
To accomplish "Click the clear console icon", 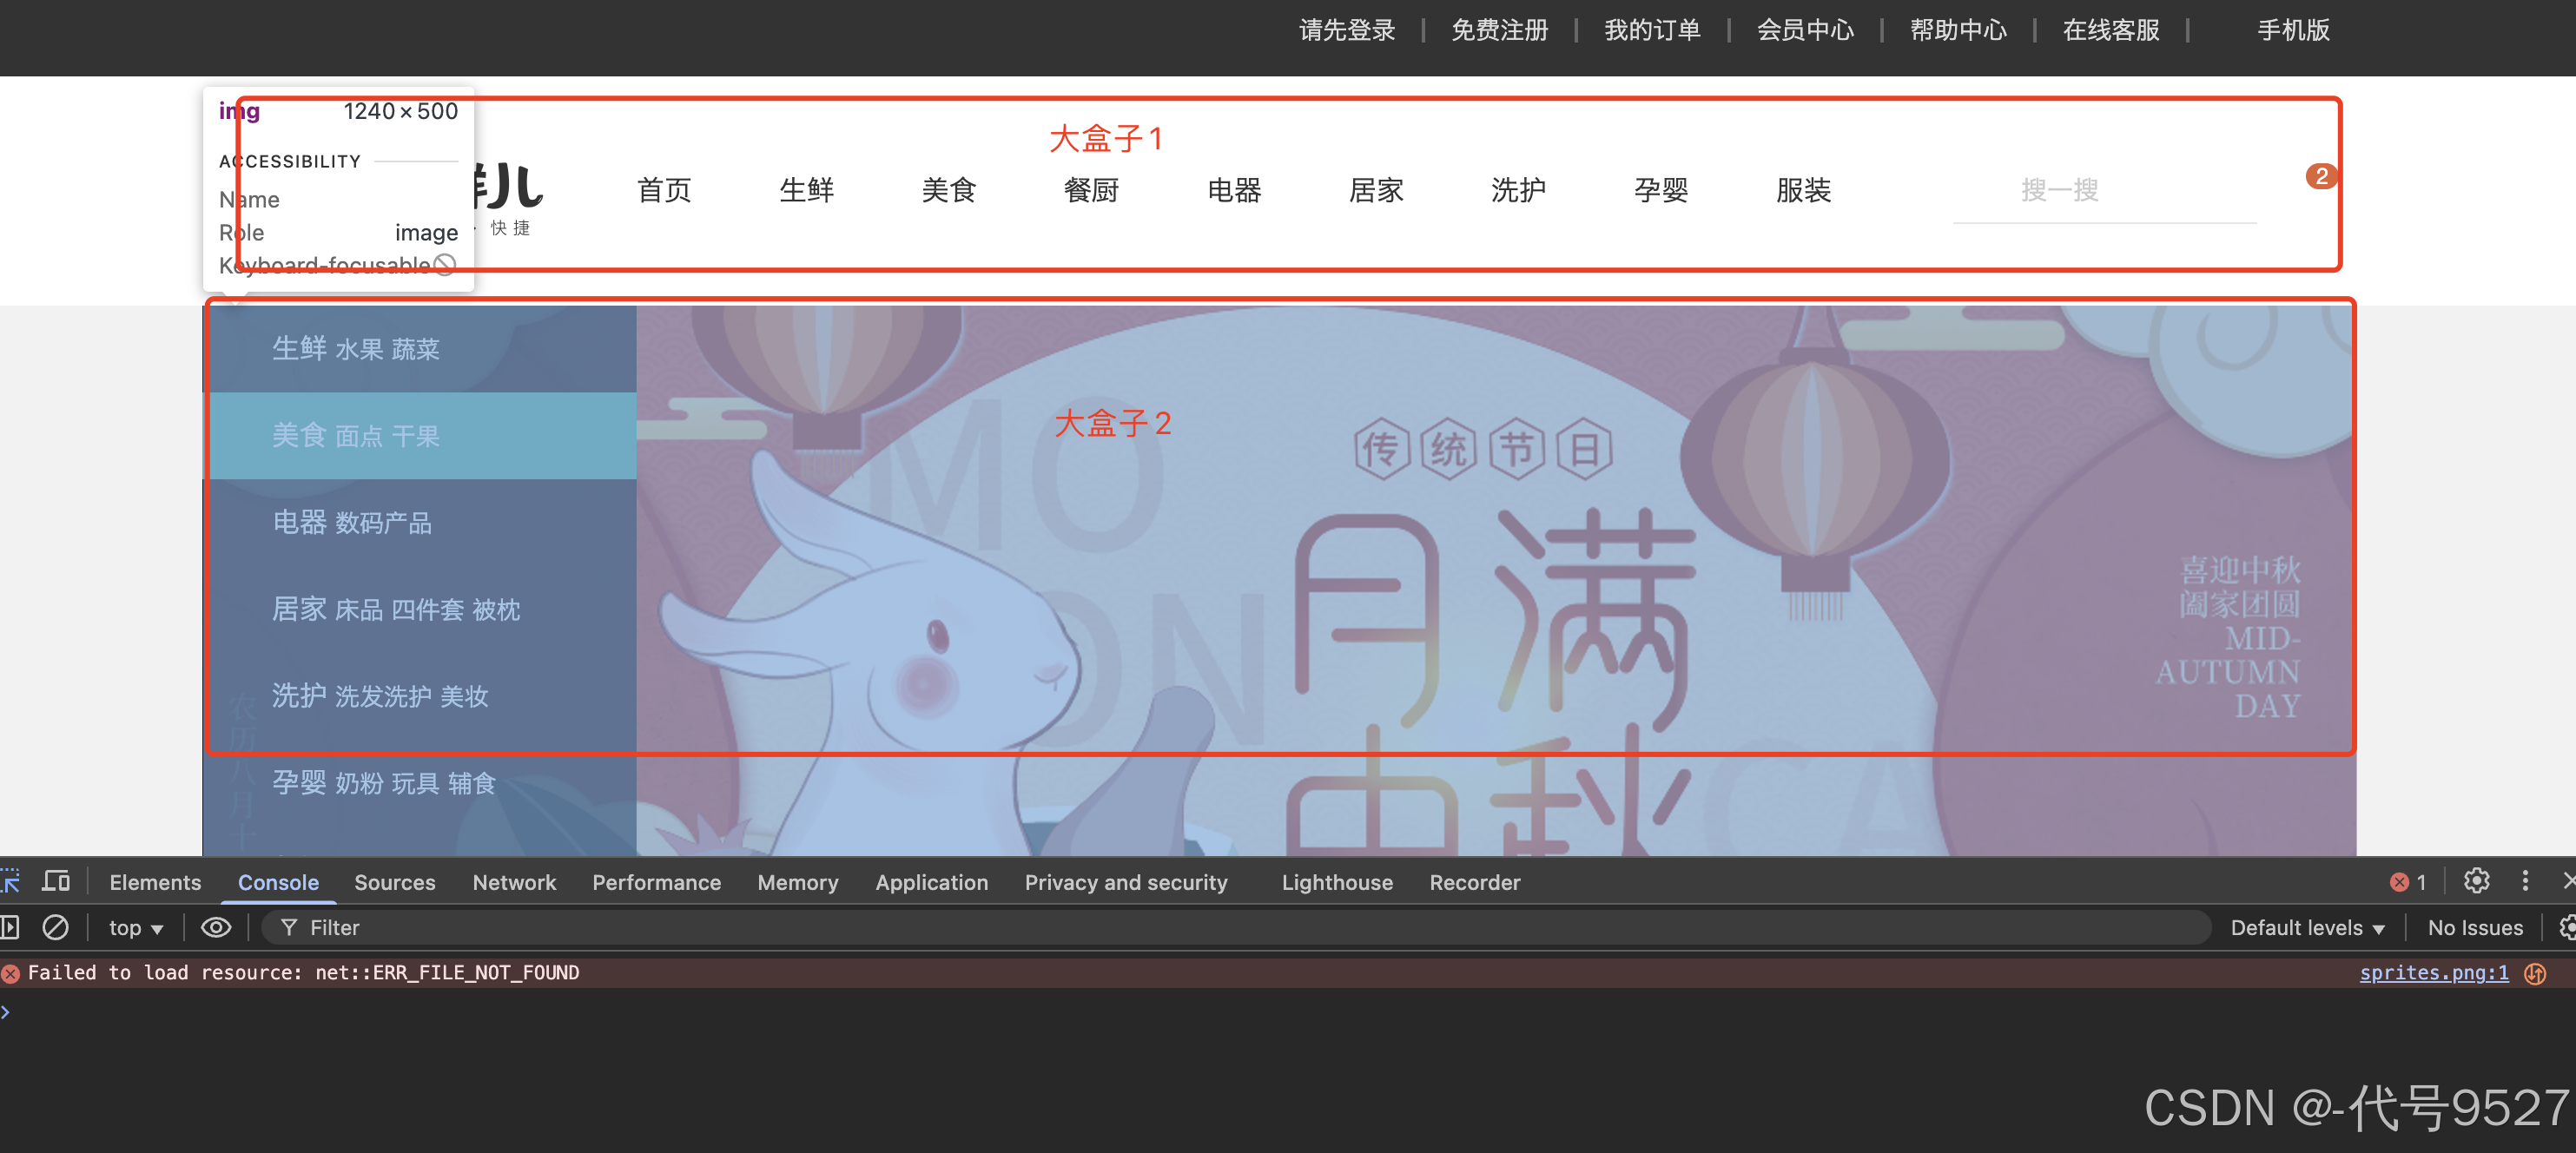I will [56, 927].
